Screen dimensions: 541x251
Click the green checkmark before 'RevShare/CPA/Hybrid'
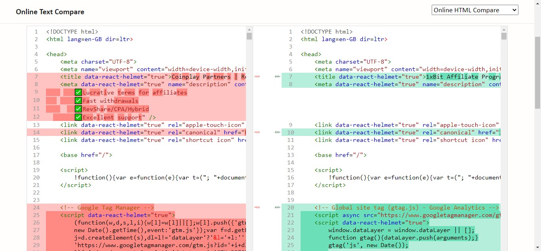pyautogui.click(x=78, y=109)
